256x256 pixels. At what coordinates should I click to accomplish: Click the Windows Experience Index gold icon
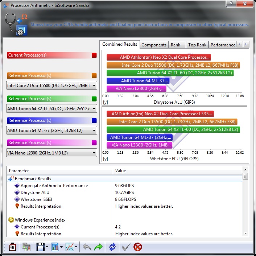pos(11,220)
